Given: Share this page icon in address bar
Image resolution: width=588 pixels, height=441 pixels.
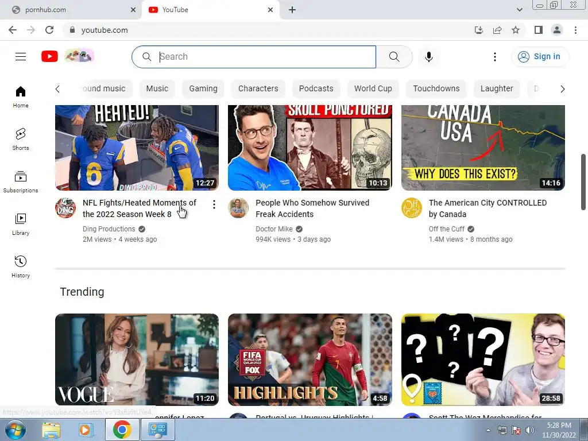Looking at the screenshot, I should (497, 30).
